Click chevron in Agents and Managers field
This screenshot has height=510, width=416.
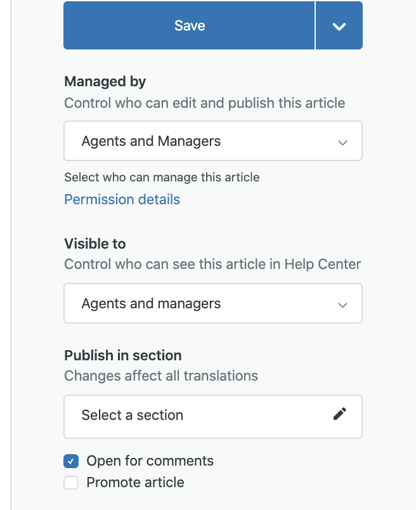point(343,142)
